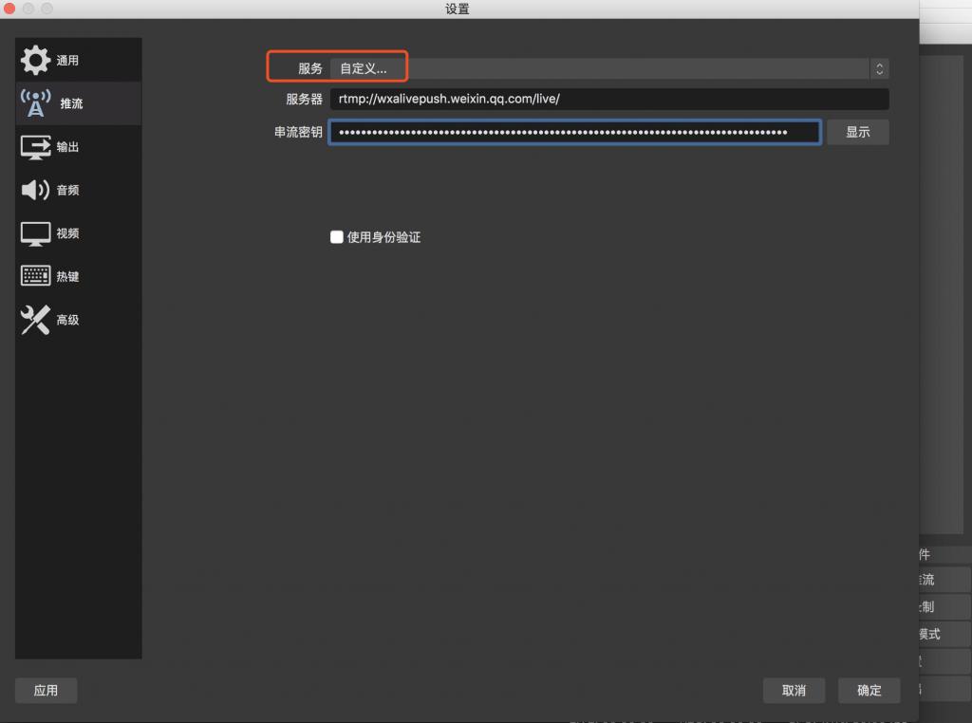This screenshot has width=972, height=723.
Task: Switch to the 通用 tab label
Action: coord(67,60)
